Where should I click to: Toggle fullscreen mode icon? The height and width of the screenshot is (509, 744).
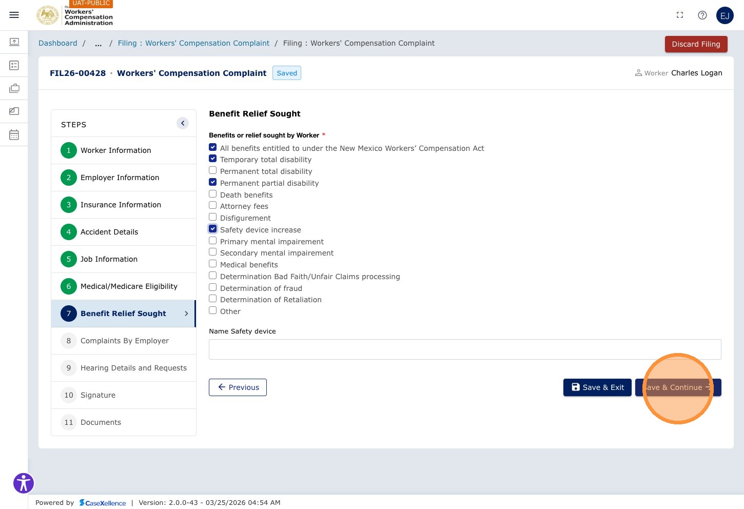click(680, 15)
